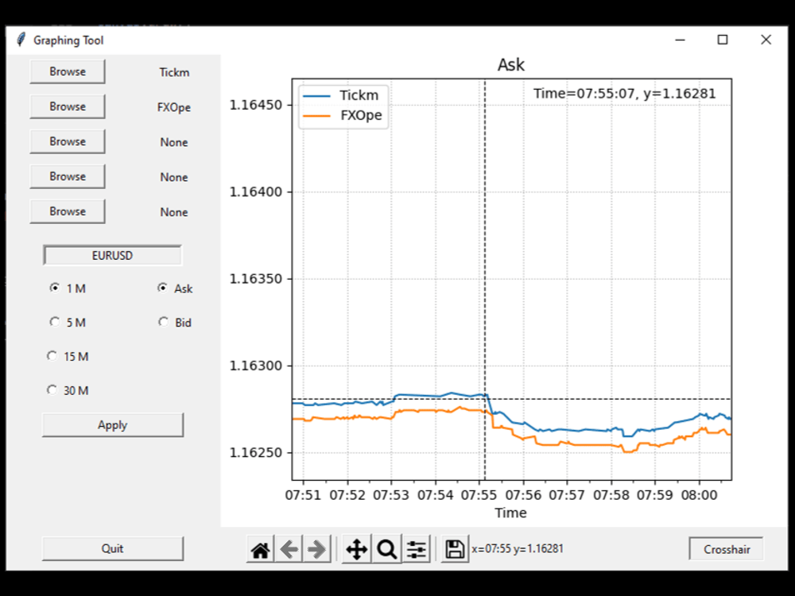Click the feather icon in the title bar
The height and width of the screenshot is (596, 795).
coord(20,39)
